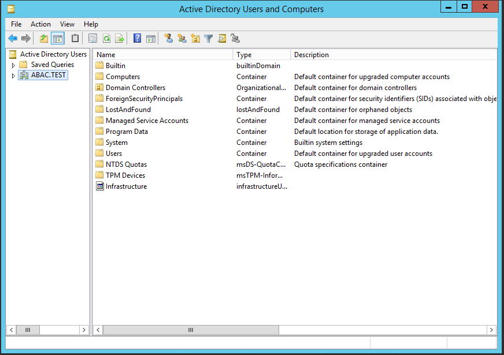The width and height of the screenshot is (504, 355).
Task: Click the right arrow of tree pane scrollbar
Action: (x=84, y=330)
